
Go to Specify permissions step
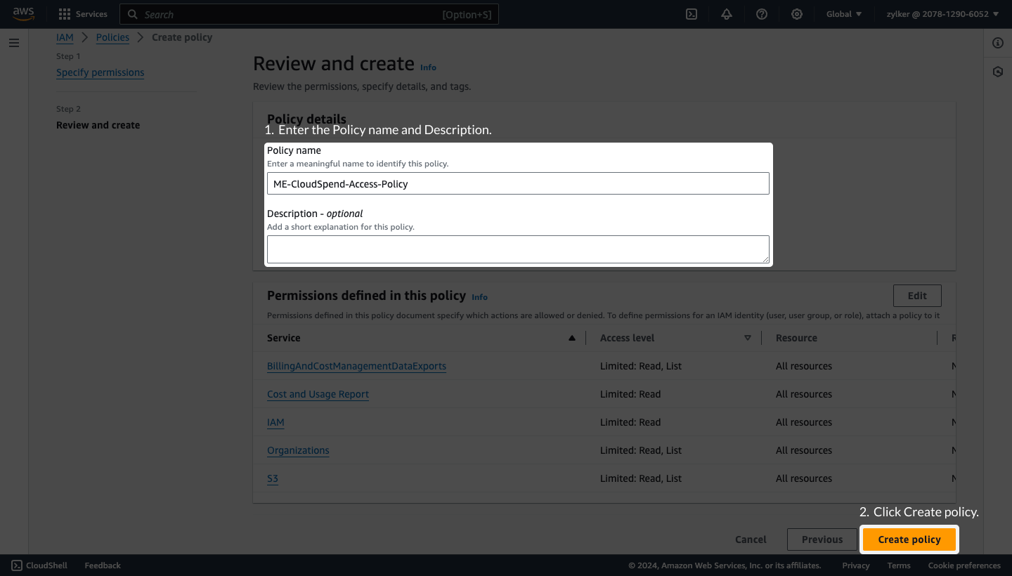100,72
